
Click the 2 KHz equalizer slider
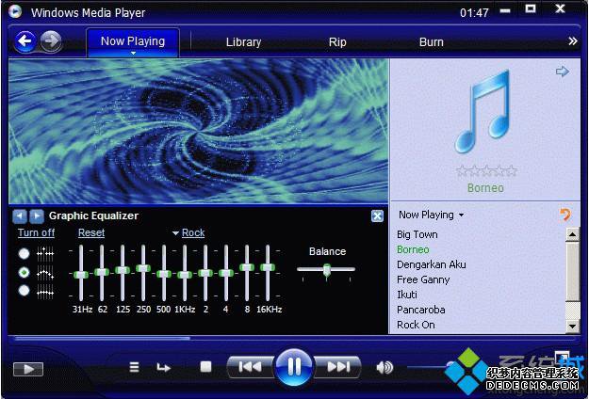coord(205,274)
